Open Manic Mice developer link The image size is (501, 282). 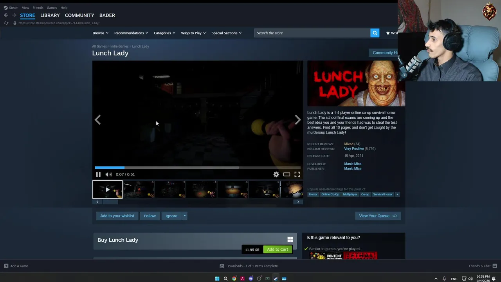pyautogui.click(x=353, y=164)
